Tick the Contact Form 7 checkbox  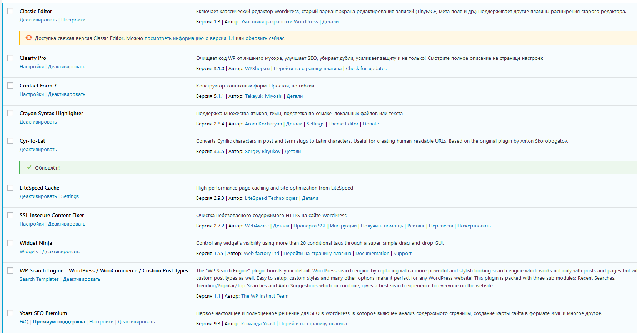[x=10, y=86]
